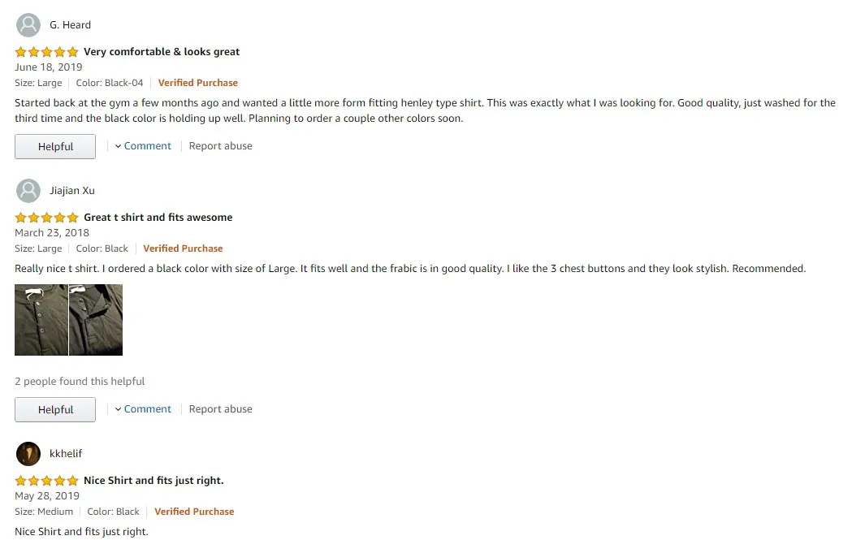Click the kkhelif reviewer name

pos(66,454)
